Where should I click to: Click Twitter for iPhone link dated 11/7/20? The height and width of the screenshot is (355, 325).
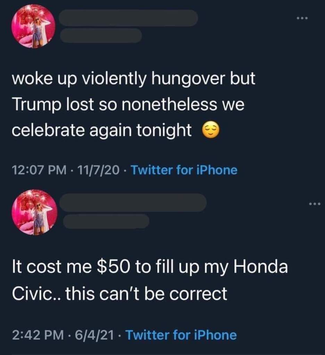coord(184,170)
